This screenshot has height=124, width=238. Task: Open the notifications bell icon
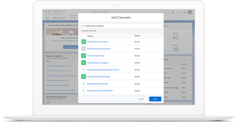coord(185,12)
